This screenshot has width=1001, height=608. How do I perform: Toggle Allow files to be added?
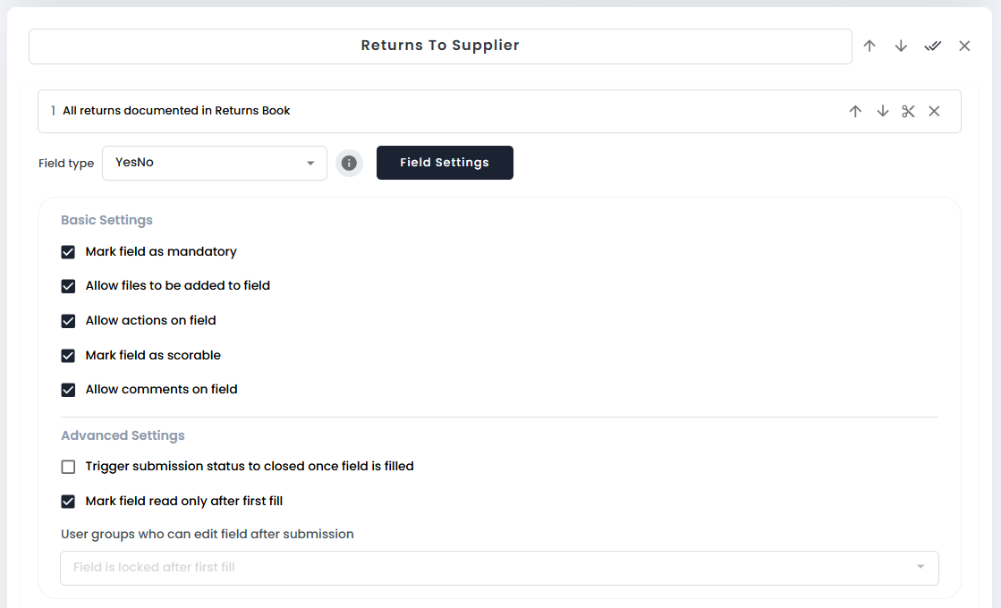(x=68, y=286)
